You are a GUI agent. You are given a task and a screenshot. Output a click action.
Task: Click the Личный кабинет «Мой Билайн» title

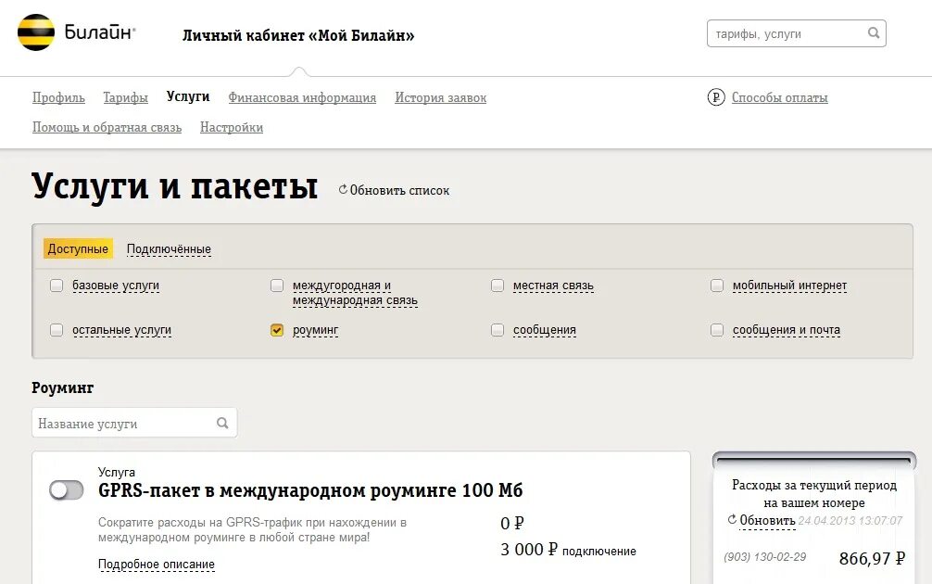(298, 35)
